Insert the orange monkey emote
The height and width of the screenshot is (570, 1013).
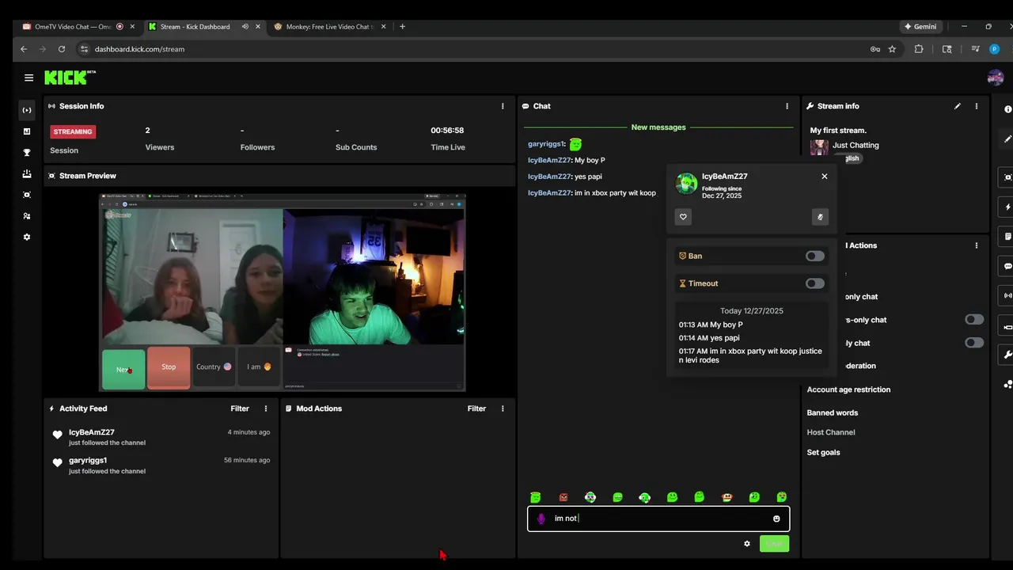[x=727, y=497]
